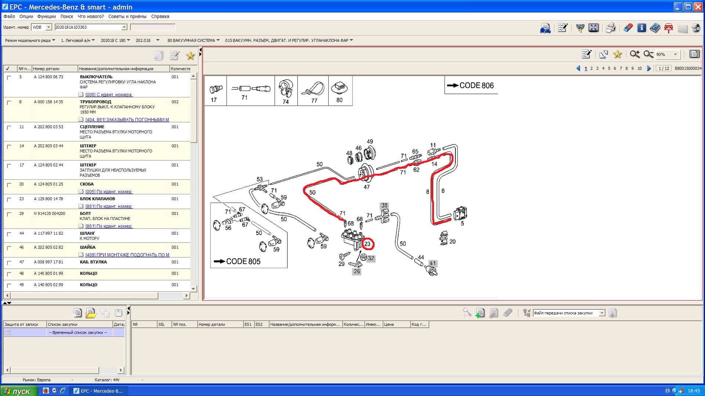Click the parts list notes pencil icon
Screen dimensions: 705x396
[175, 56]
